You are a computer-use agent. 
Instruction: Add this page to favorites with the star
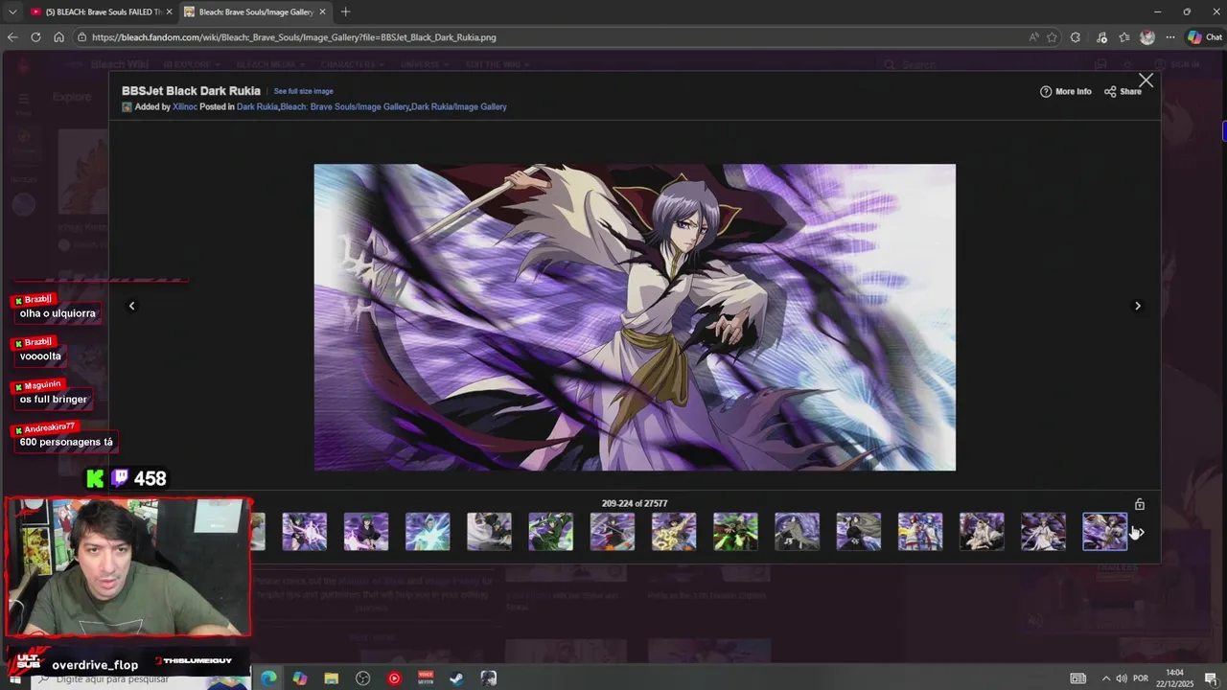[x=1052, y=37]
